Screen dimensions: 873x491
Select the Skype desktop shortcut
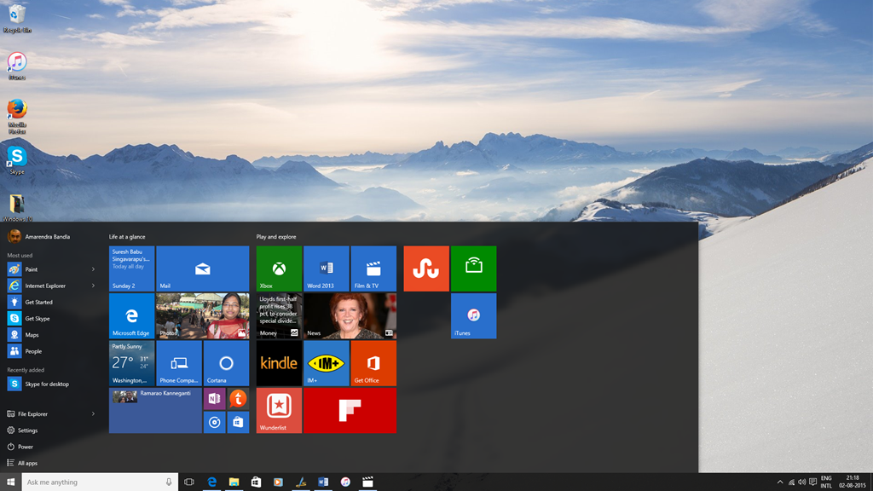coord(17,159)
